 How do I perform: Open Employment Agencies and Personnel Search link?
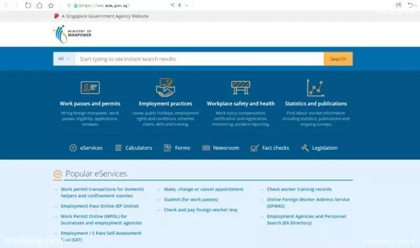307,220
